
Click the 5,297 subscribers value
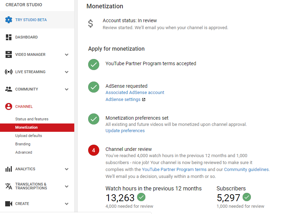coord(228,198)
